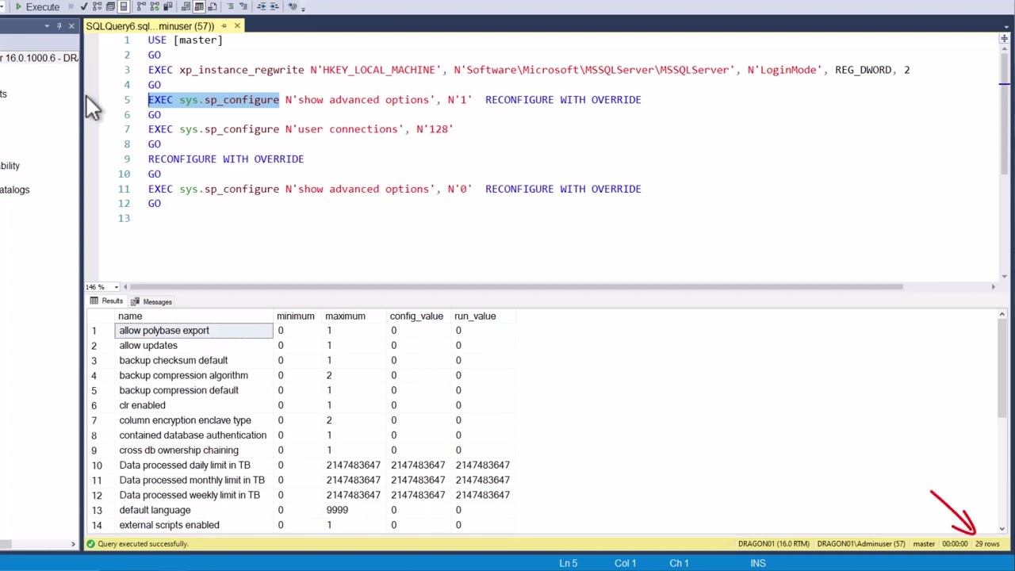Viewport: 1015px width, 571px height.
Task: Switch to the Results tab
Action: [106, 301]
